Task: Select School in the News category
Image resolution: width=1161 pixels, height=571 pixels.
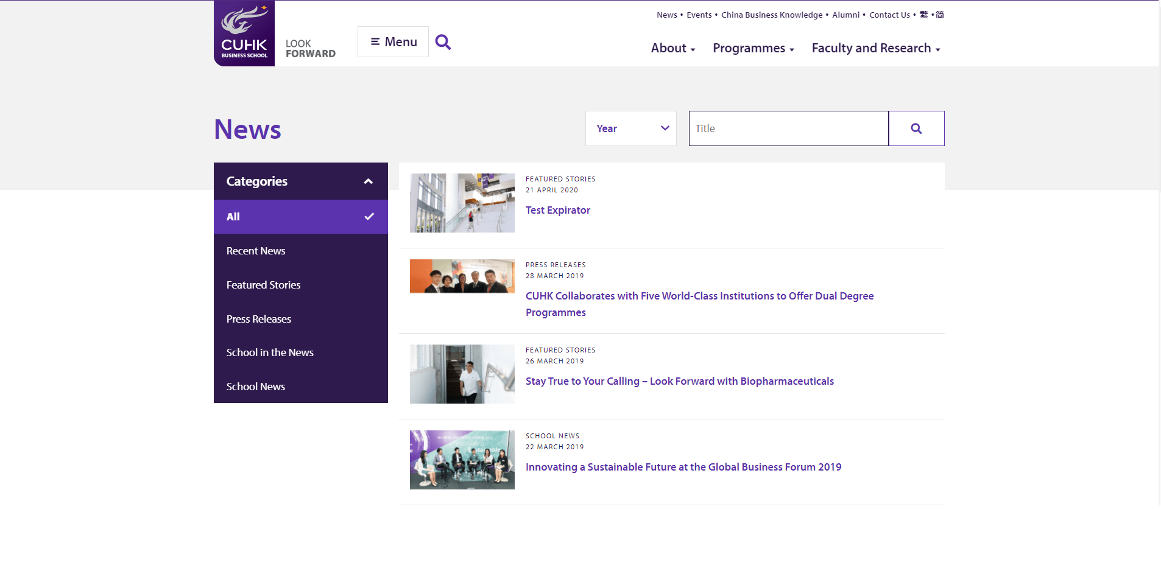Action: pos(270,352)
